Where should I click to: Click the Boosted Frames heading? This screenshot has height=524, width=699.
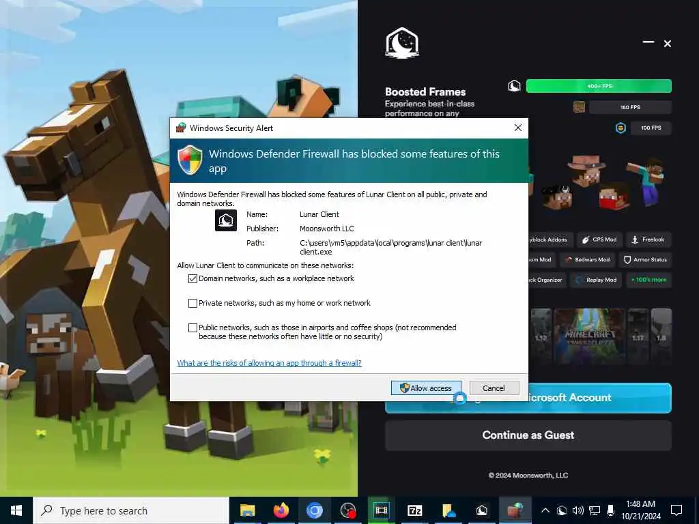tap(425, 92)
